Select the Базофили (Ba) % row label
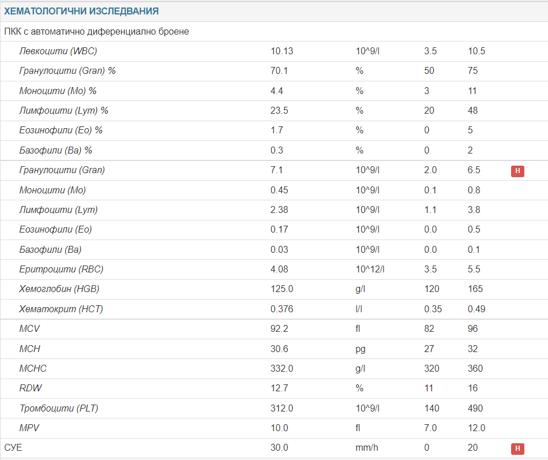The width and height of the screenshot is (548, 460). tap(56, 150)
